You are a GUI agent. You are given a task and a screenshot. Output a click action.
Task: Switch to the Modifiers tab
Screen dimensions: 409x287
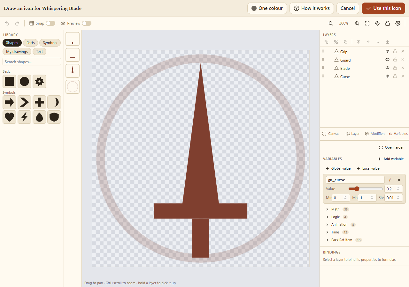click(x=375, y=134)
